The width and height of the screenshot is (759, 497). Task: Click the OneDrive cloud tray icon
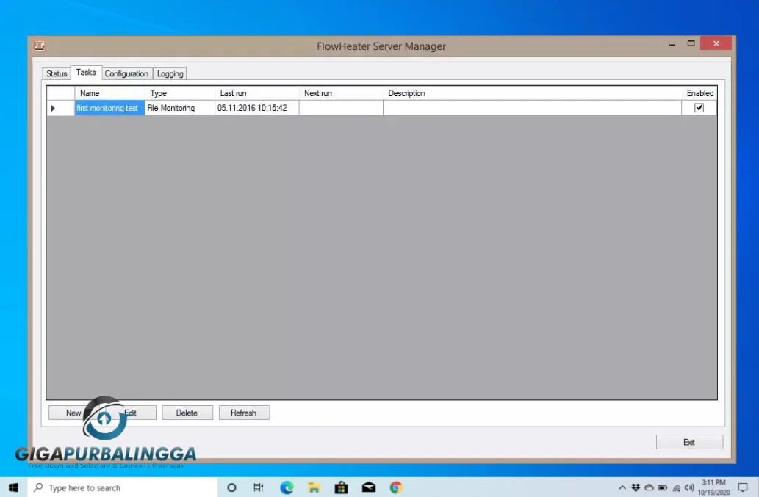pyautogui.click(x=649, y=487)
